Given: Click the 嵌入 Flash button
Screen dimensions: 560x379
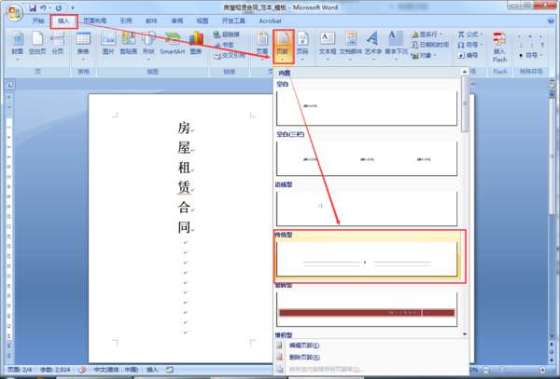Looking at the screenshot, I should [499, 47].
